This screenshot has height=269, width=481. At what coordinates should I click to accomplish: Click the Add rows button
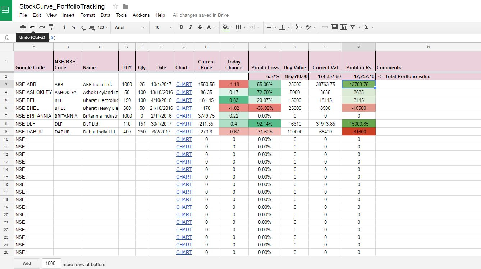pos(27,263)
